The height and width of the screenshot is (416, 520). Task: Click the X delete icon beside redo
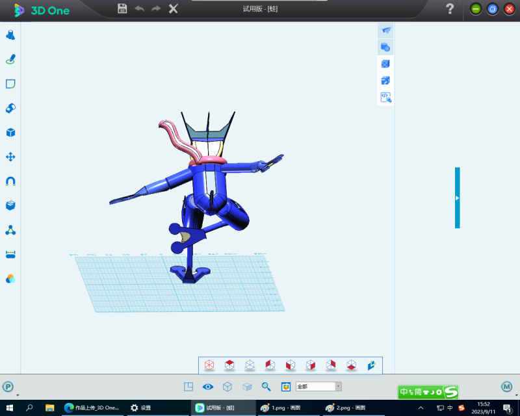click(173, 8)
